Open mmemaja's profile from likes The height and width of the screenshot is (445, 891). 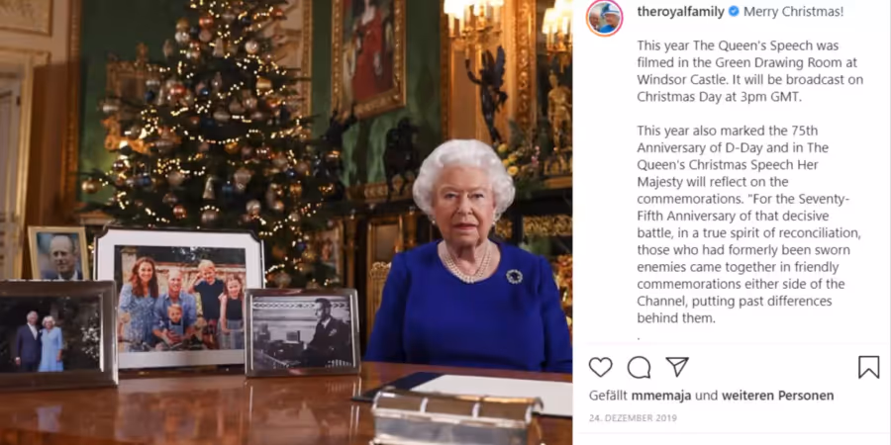pos(661,396)
